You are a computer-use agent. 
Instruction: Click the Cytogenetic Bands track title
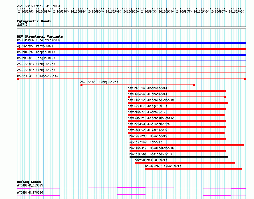(x=34, y=21)
